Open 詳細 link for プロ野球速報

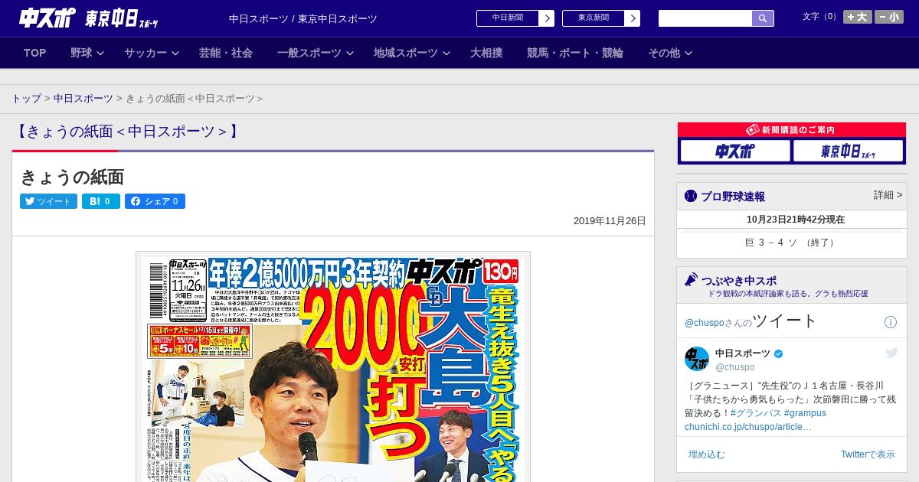pos(888,195)
